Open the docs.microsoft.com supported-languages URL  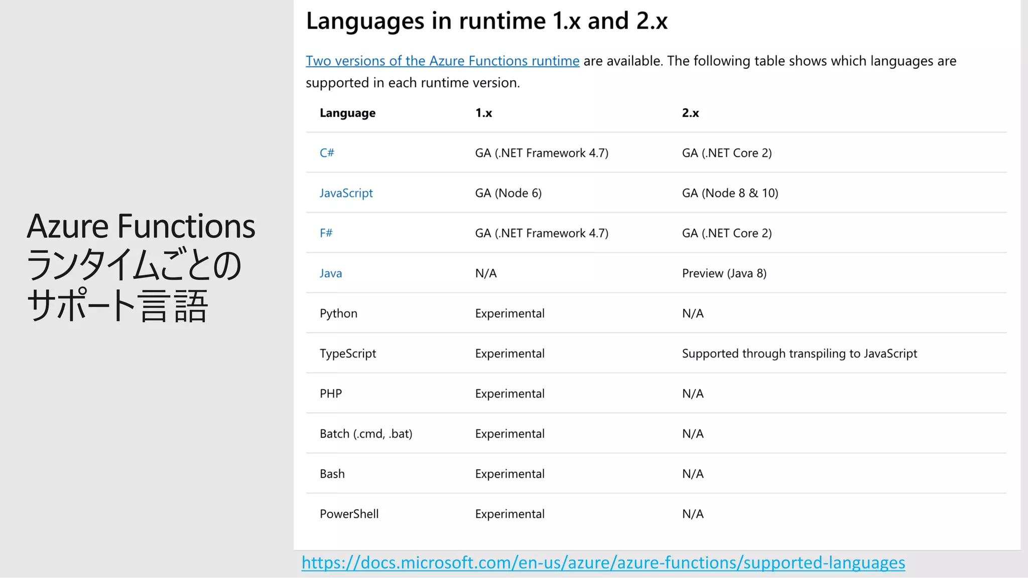(603, 562)
